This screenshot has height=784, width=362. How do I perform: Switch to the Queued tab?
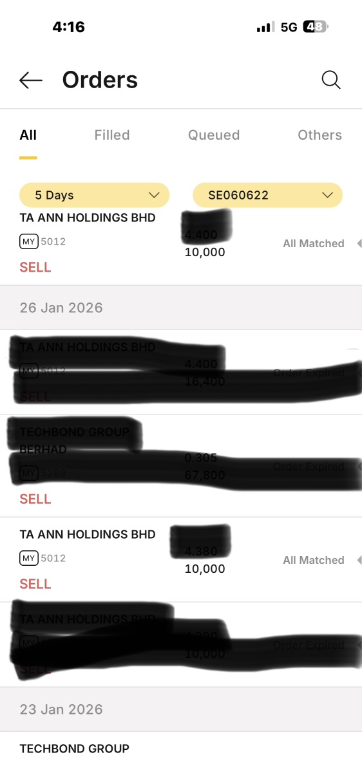(x=214, y=135)
